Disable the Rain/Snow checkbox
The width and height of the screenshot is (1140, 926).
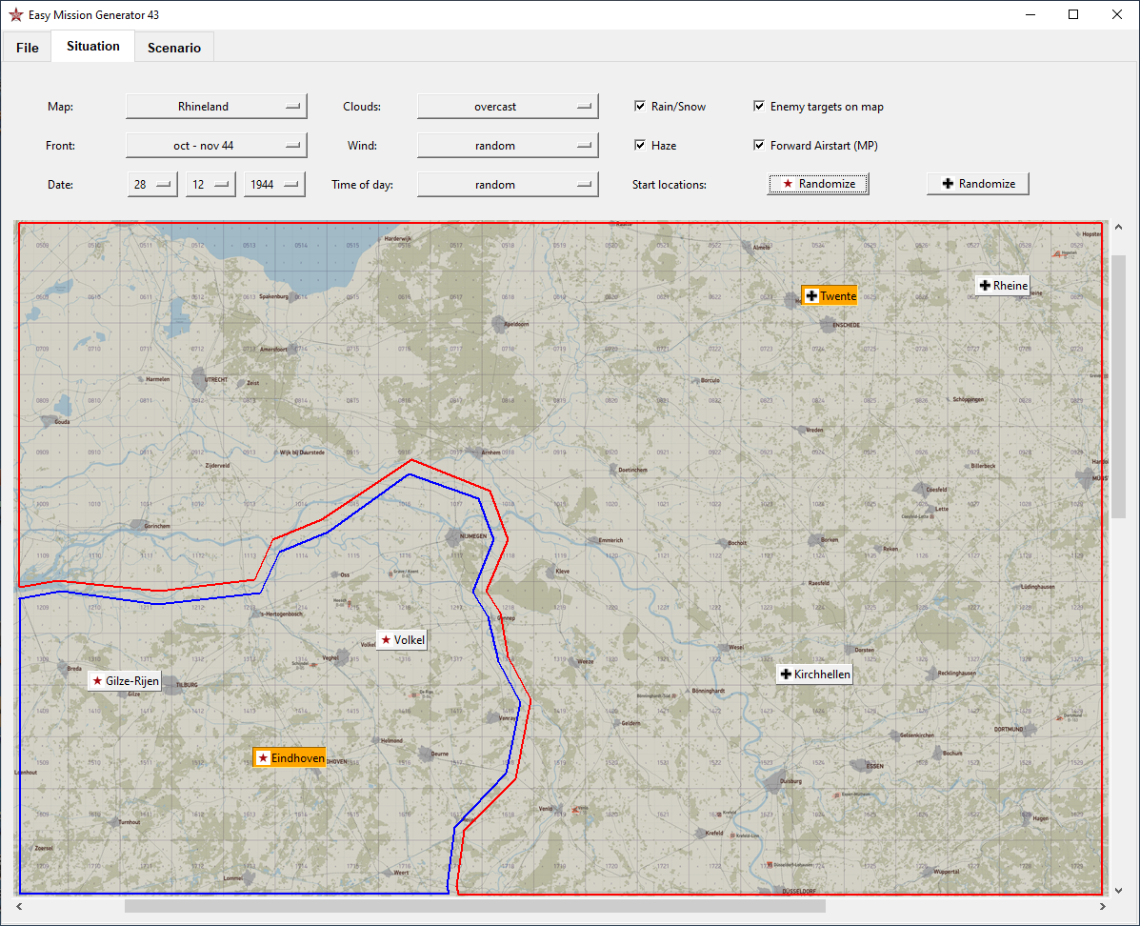click(640, 107)
